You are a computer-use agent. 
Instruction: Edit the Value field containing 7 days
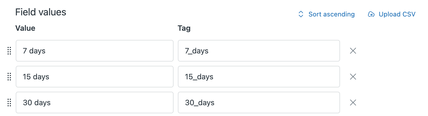tap(95, 51)
